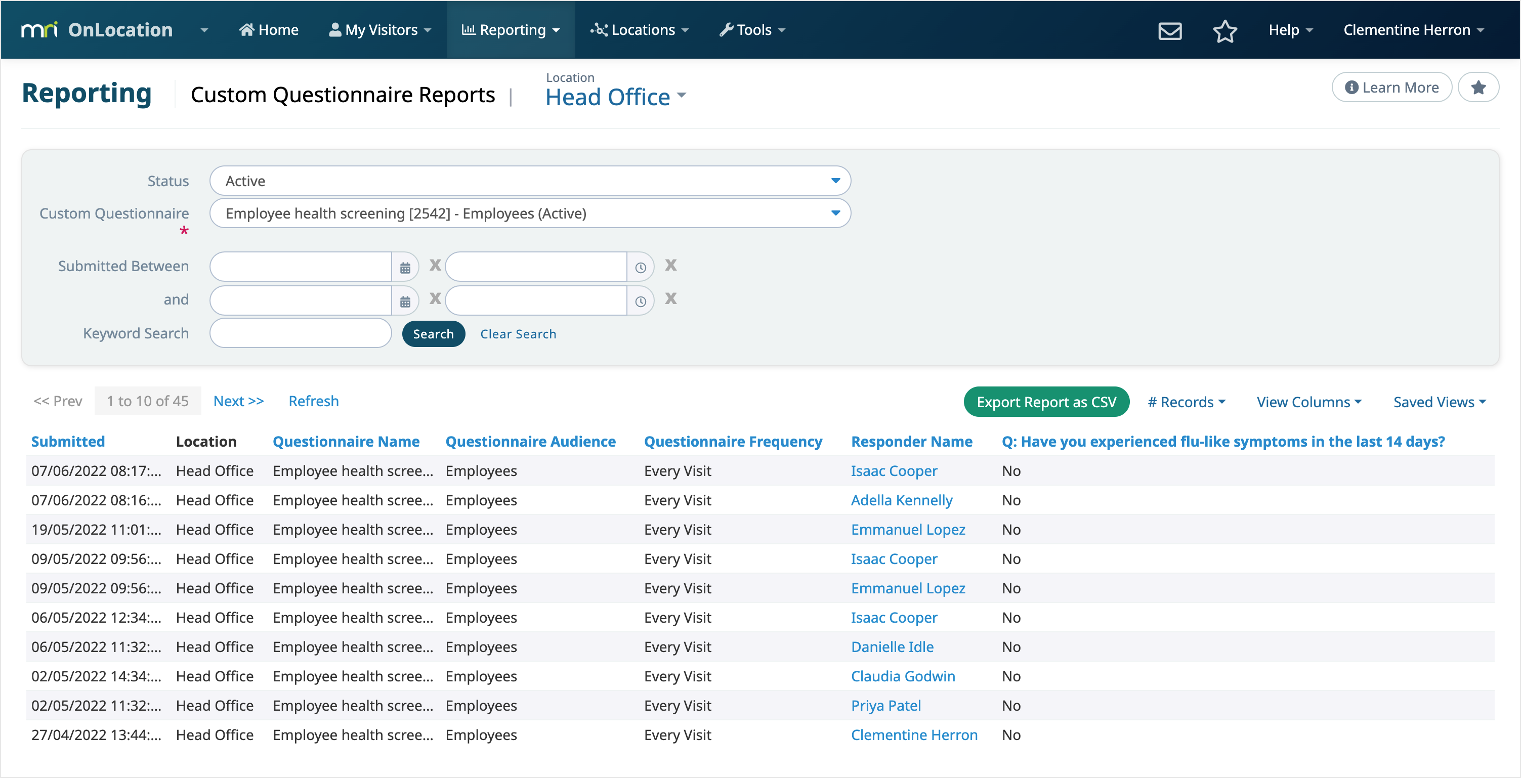This screenshot has width=1521, height=778.
Task: Open responder Claudia Godwin
Action: (x=903, y=676)
